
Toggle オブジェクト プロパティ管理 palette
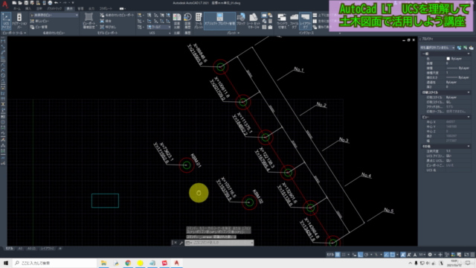(219, 21)
